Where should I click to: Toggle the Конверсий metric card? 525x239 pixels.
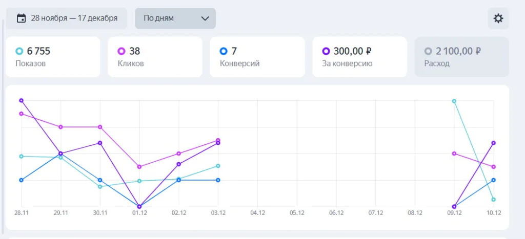(257, 57)
